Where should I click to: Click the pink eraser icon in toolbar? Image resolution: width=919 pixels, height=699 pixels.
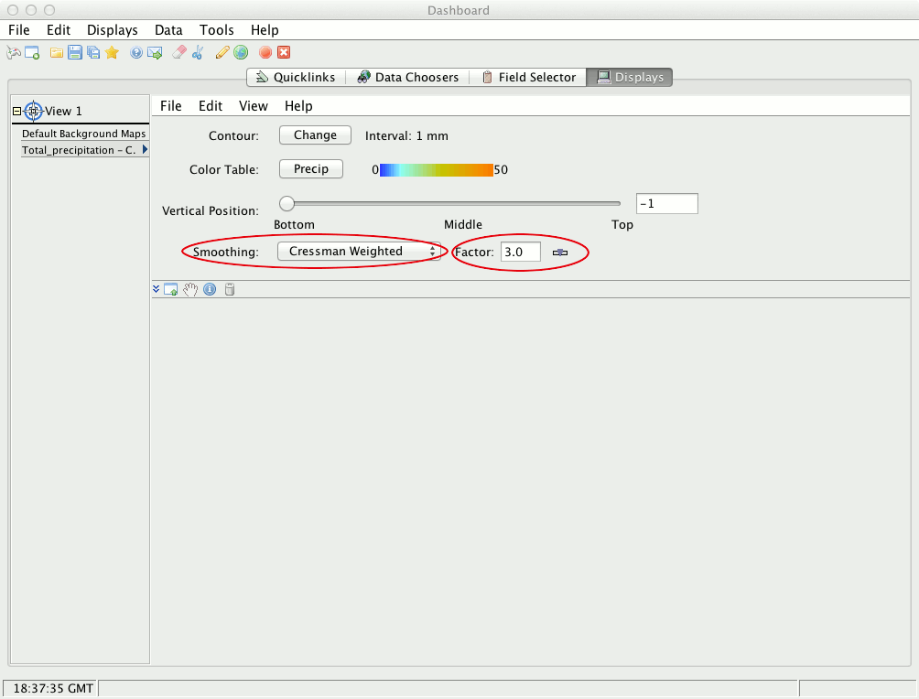coord(179,53)
